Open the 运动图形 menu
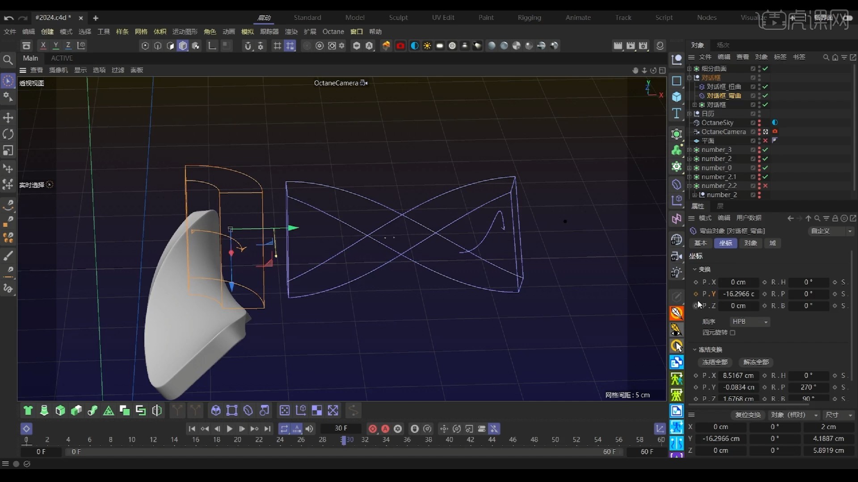 click(x=185, y=32)
